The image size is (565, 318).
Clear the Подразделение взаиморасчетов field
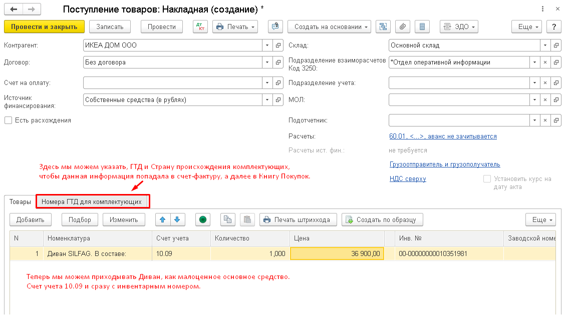(545, 62)
